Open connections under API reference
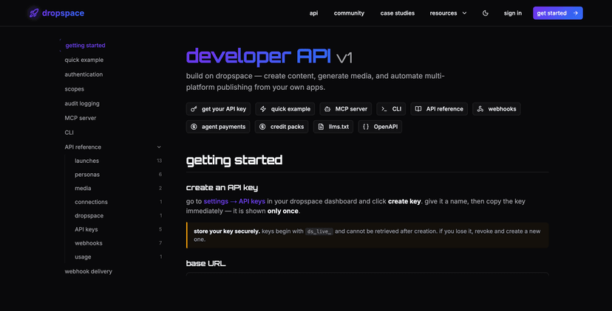This screenshot has height=311, width=612. pyautogui.click(x=91, y=202)
